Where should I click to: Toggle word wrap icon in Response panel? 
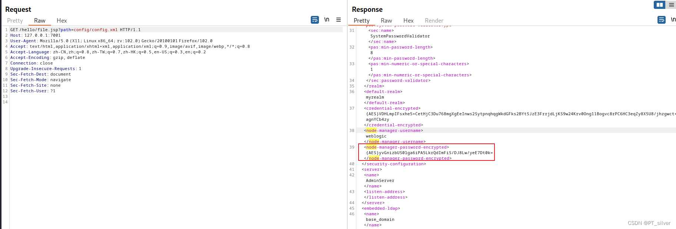[662, 20]
